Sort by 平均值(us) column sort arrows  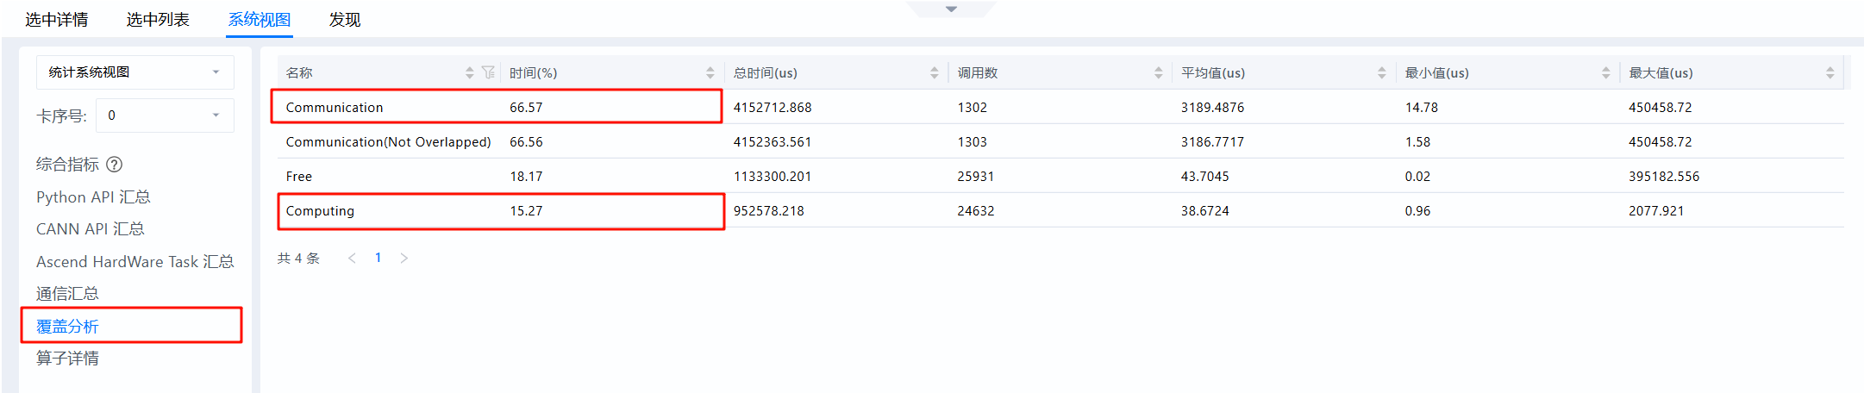pyautogui.click(x=1382, y=73)
